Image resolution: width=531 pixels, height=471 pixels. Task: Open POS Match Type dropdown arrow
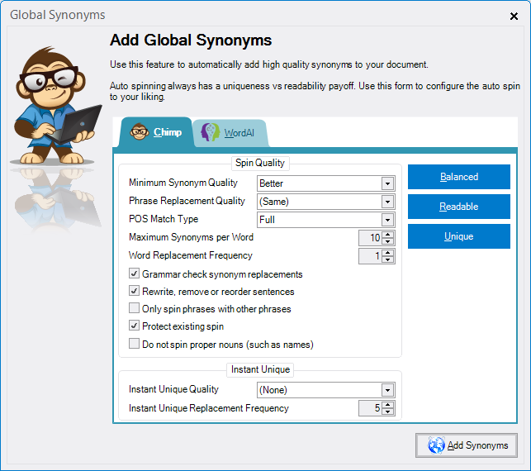pos(388,220)
